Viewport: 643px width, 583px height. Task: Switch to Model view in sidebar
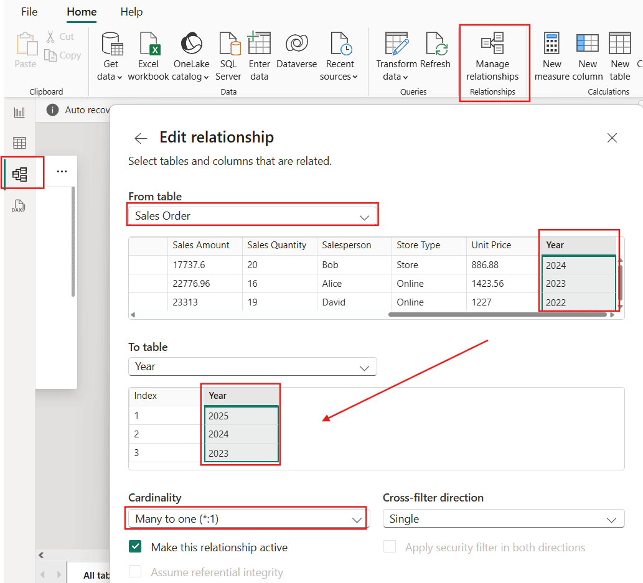[19, 174]
